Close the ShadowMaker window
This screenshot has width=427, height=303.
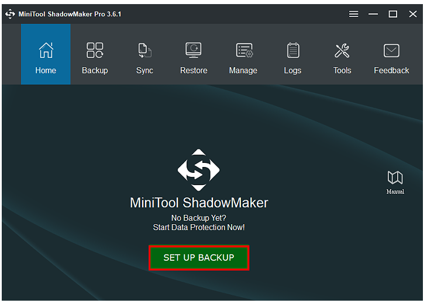click(x=413, y=14)
